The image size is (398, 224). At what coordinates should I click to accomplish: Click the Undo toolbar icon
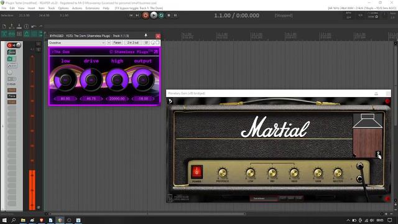coord(34,26)
